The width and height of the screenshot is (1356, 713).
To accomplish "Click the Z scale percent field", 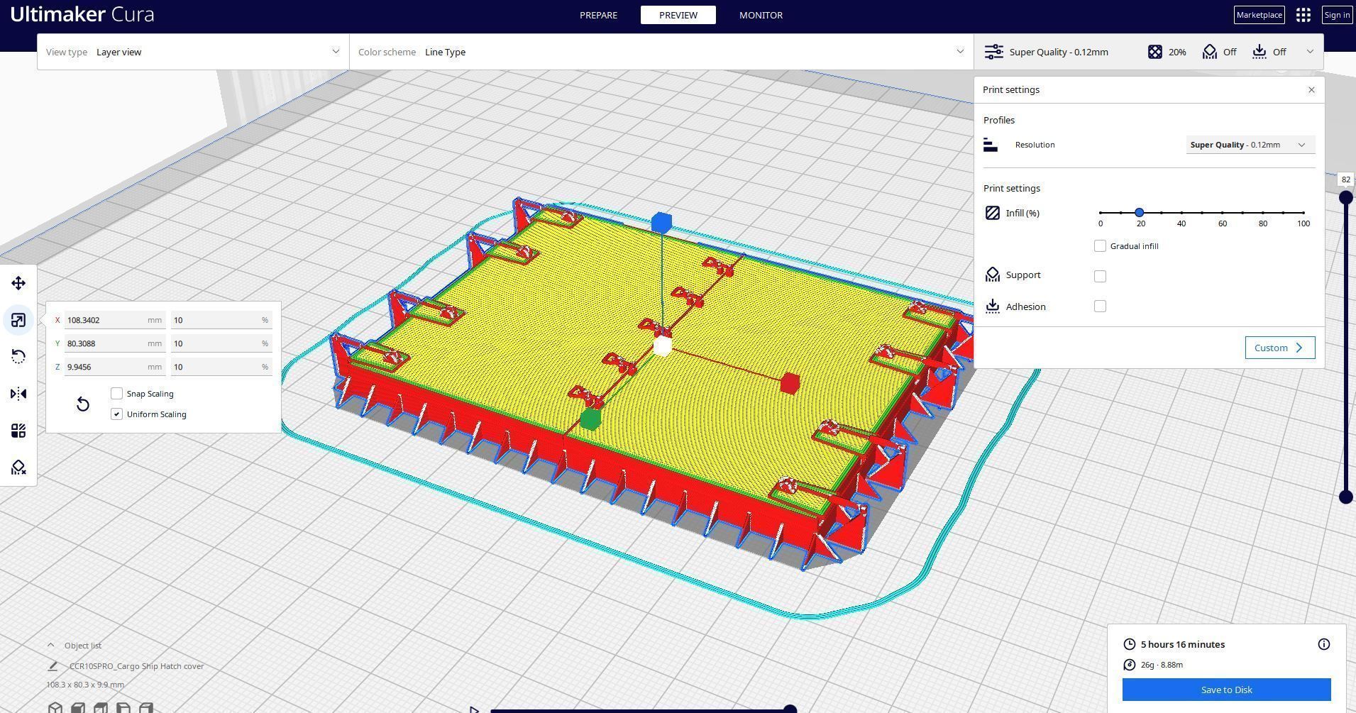I will tap(221, 367).
